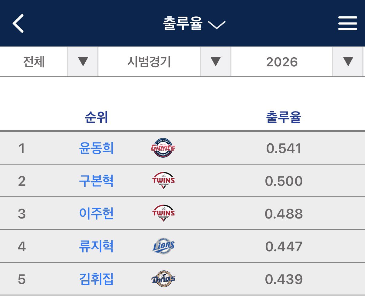Viewport: 365px width, 297px height.
Task: Click the arrow button next to 2026
Action: 348,62
